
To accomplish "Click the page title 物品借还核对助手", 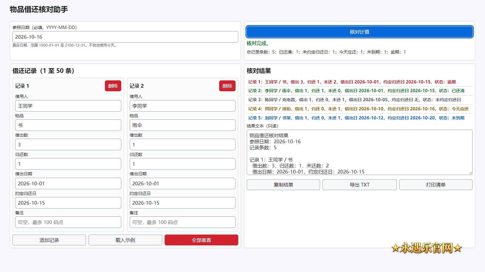I will [x=39, y=9].
